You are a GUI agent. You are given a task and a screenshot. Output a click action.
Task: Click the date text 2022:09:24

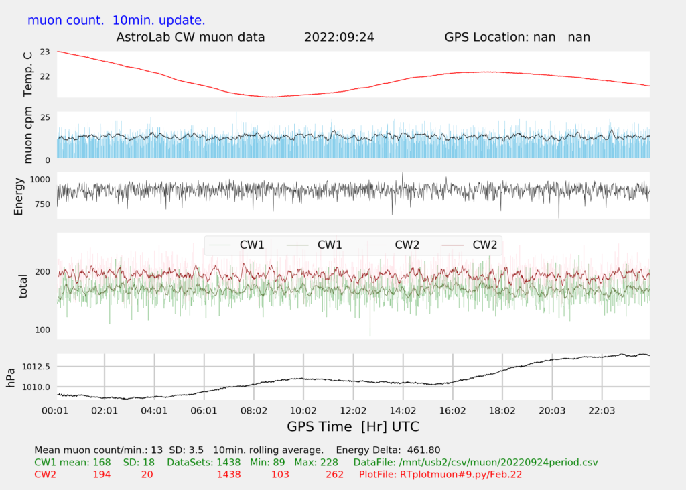339,37
